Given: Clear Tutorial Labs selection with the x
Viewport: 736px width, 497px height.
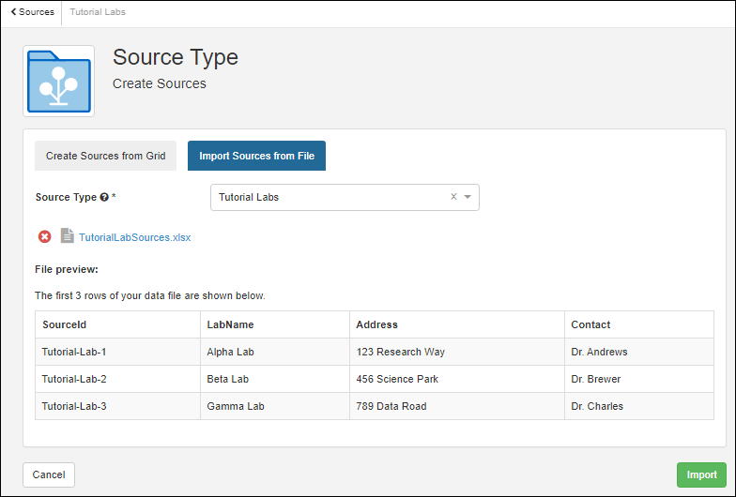Looking at the screenshot, I should [x=453, y=197].
